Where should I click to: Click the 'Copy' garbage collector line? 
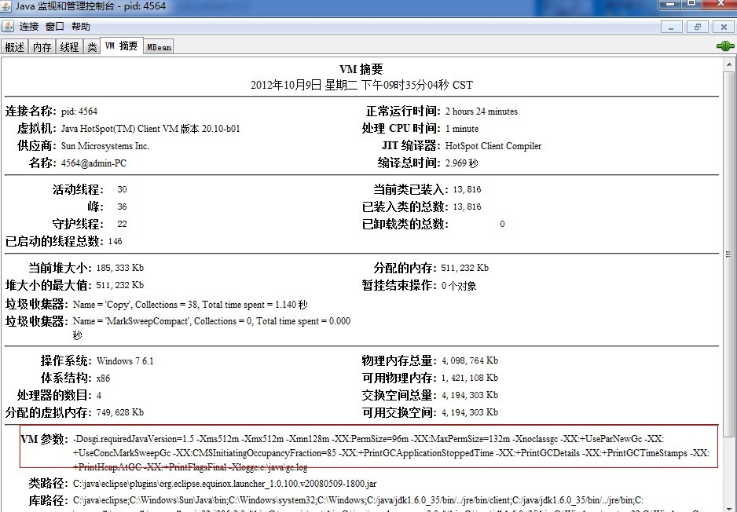(190, 305)
